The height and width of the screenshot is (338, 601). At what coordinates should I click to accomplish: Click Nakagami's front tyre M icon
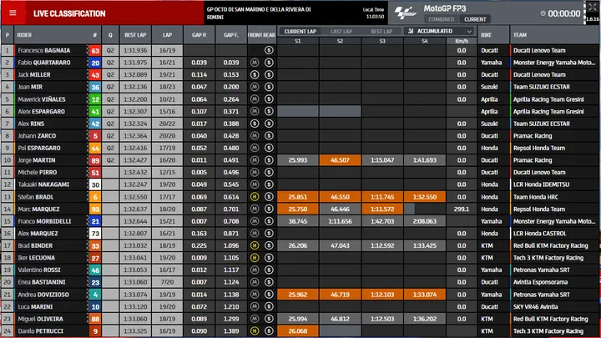coord(255,184)
